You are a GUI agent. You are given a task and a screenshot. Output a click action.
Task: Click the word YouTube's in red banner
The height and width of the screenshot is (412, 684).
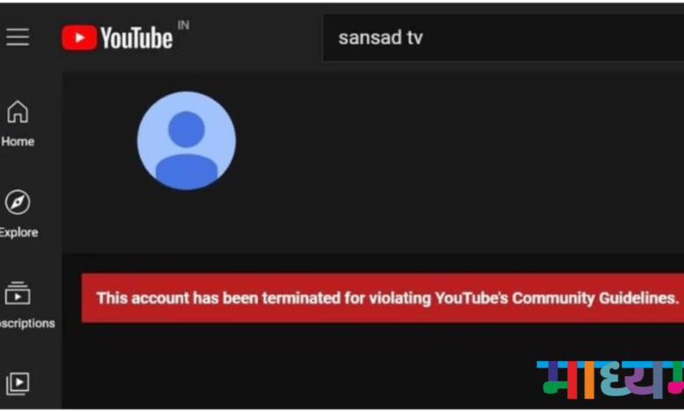pos(472,298)
